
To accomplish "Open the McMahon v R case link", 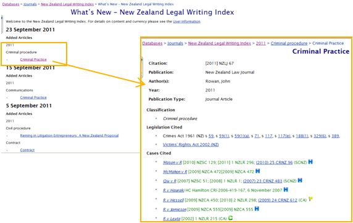I will 175,172.
